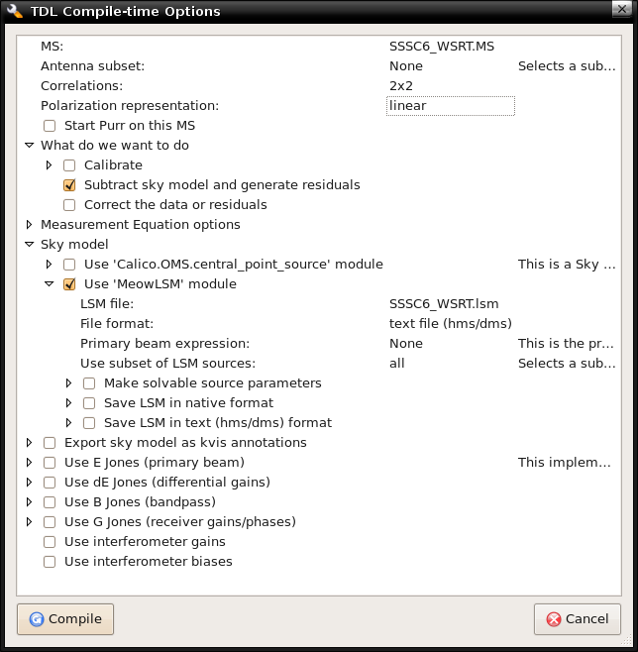Viewport: 638px width, 652px height.
Task: Click the wrench icon in the title bar
Action: [x=15, y=11]
